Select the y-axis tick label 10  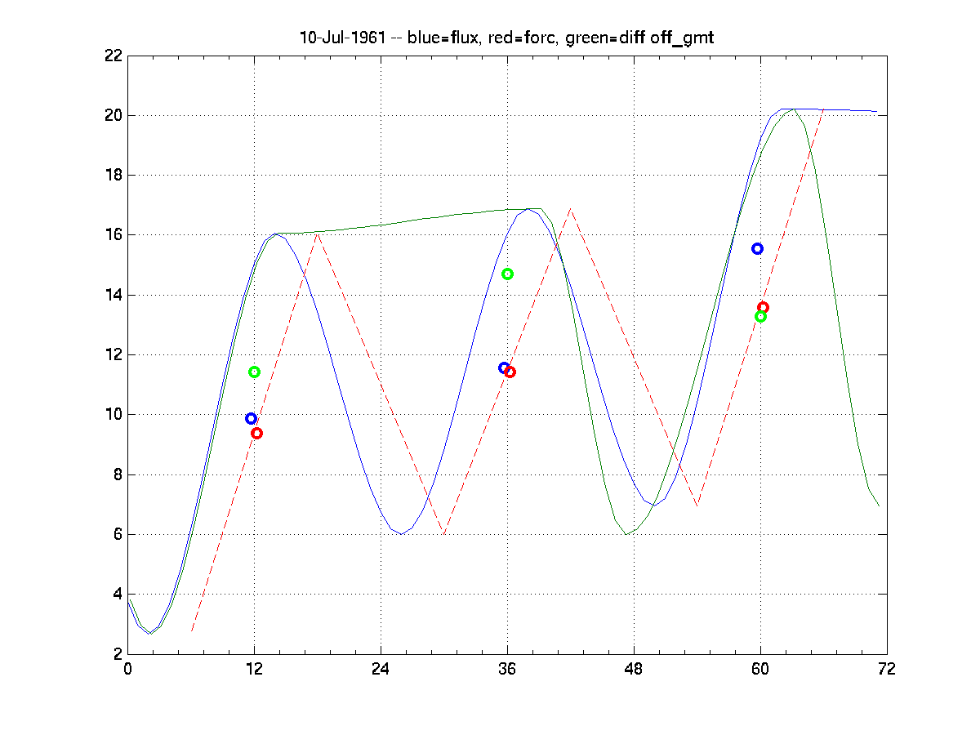(113, 415)
